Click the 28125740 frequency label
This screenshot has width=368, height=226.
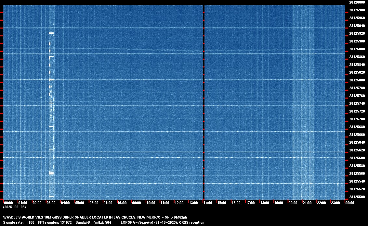(x=357, y=103)
